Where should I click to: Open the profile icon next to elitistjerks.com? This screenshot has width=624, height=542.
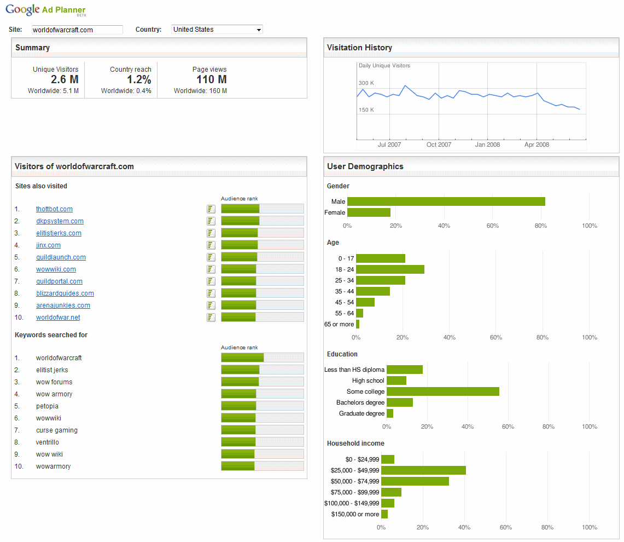[211, 233]
